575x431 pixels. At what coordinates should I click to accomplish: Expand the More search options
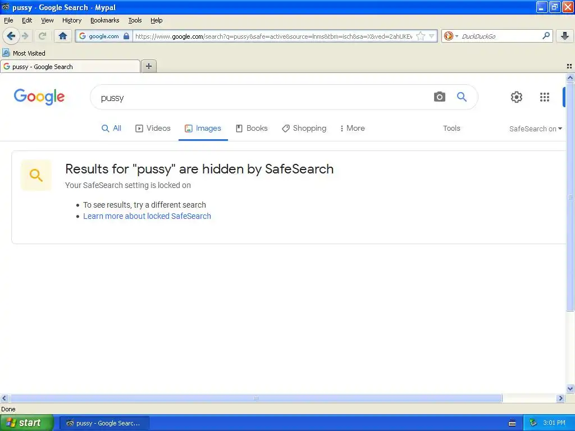tap(352, 129)
